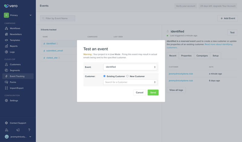Screen dimensions: 242x142
Task: Open the jeremy account menu
Action: [18, 137]
